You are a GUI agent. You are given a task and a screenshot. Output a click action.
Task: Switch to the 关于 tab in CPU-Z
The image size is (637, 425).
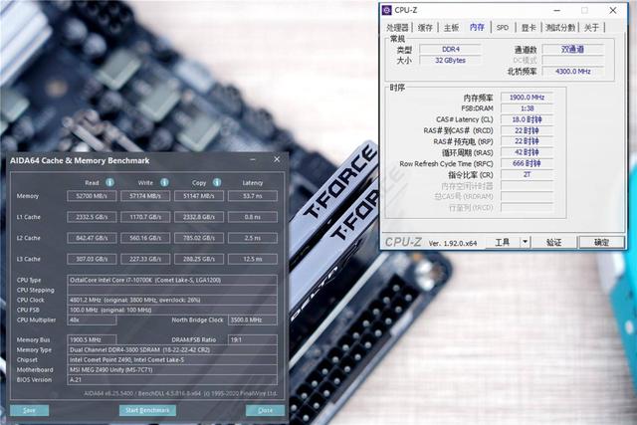[x=591, y=28]
